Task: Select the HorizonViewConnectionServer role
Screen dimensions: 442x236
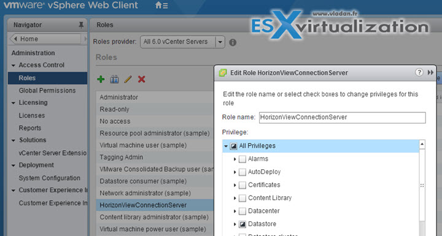Action: tap(155, 205)
